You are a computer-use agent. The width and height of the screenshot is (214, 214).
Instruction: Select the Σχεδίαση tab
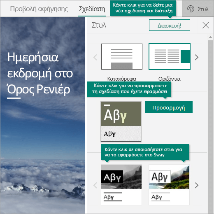coord(92,9)
